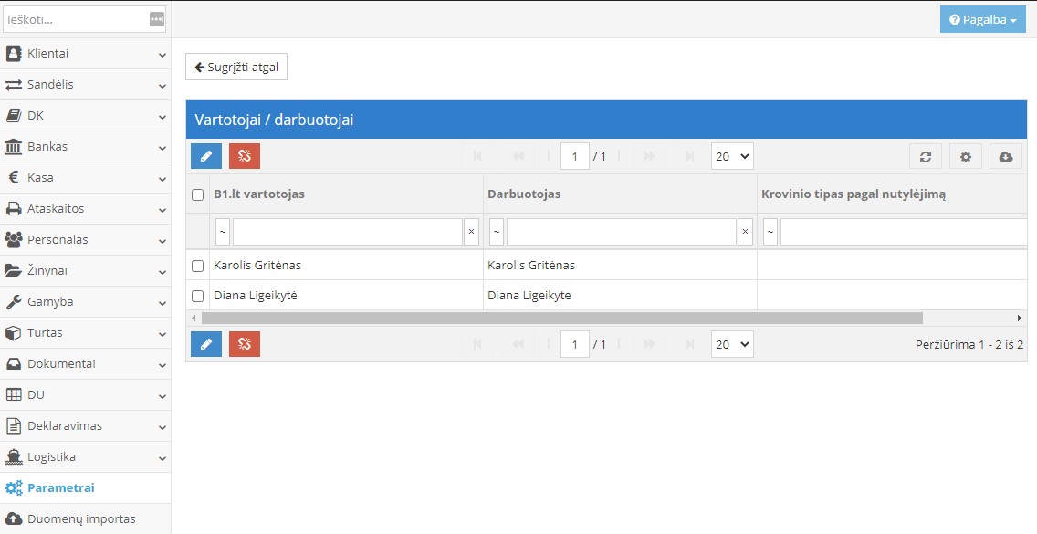Open the top rows-per-page dropdown showing 20

click(732, 156)
